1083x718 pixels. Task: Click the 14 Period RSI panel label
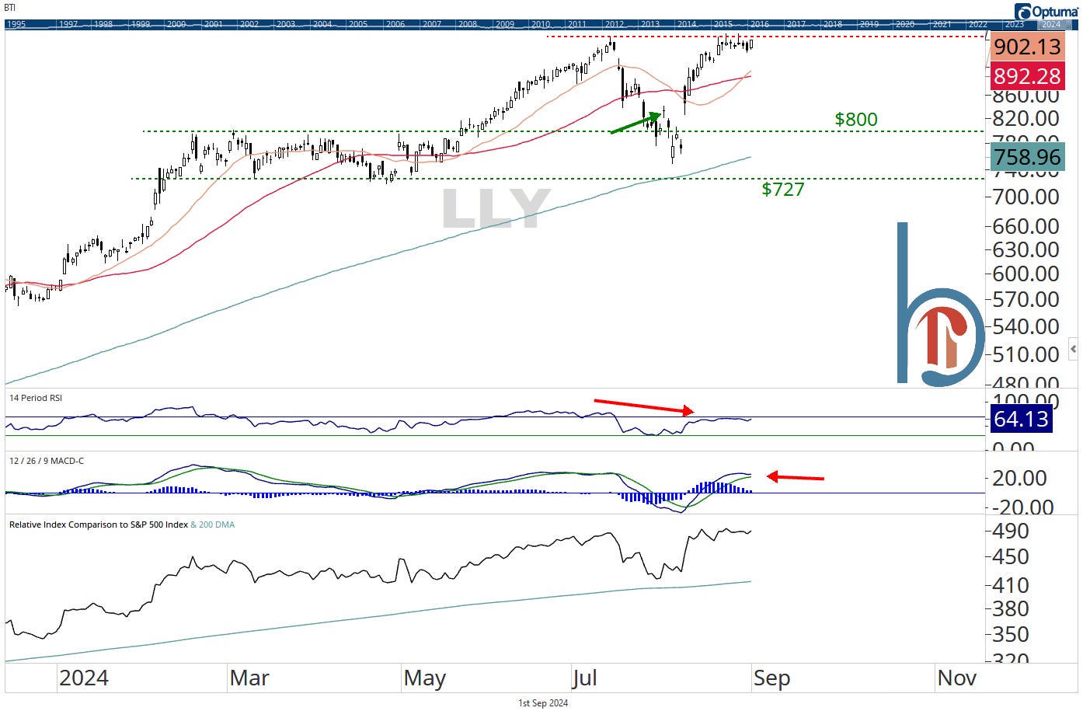(36, 398)
